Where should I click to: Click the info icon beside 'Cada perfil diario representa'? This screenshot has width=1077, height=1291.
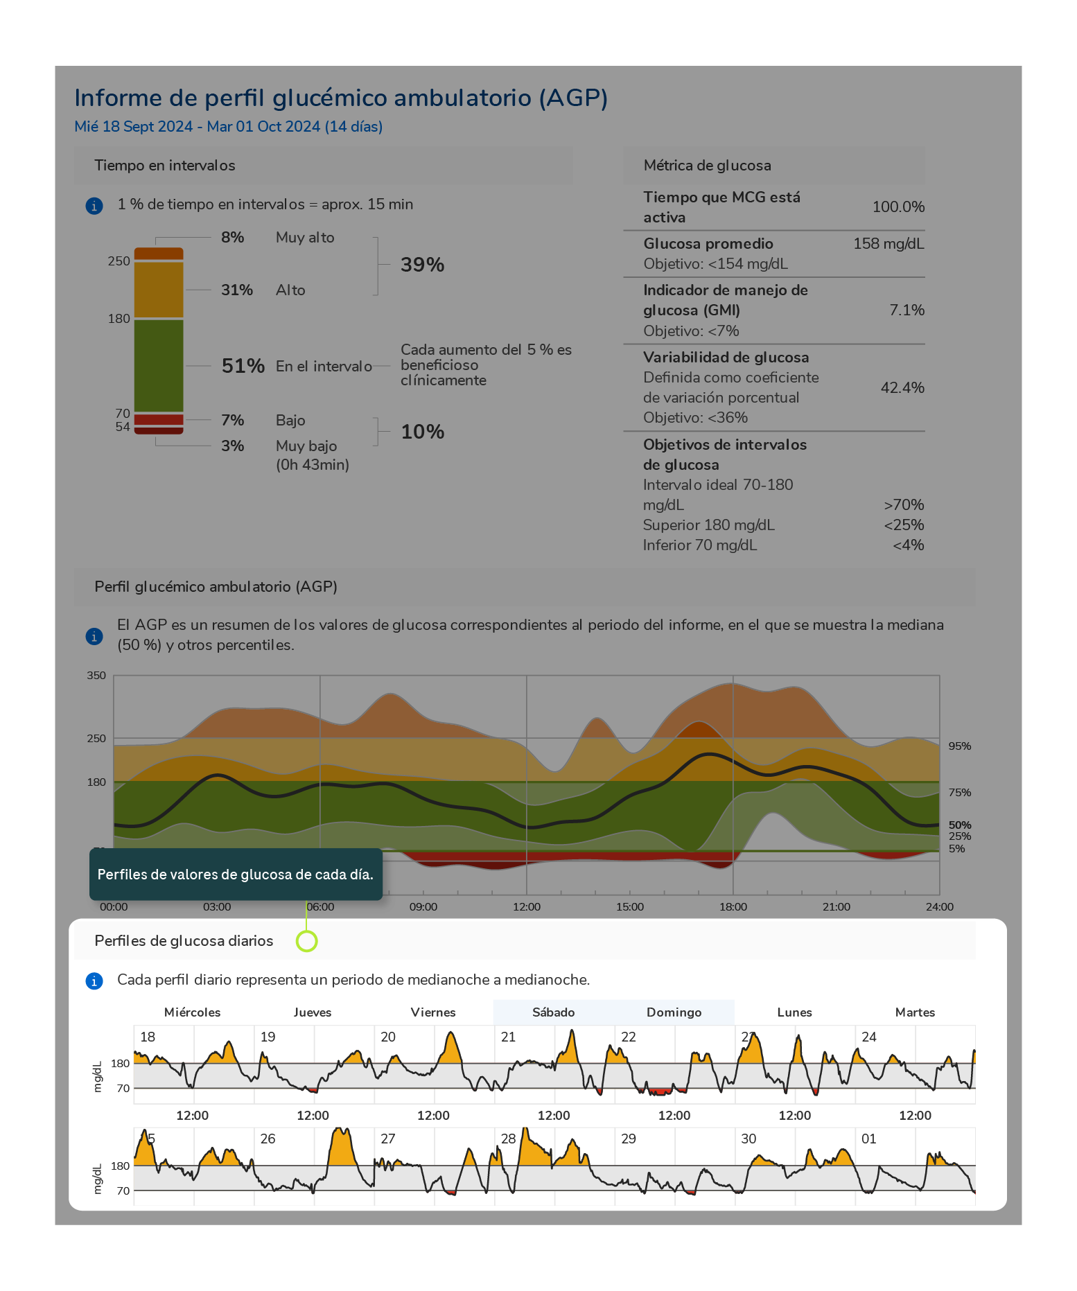pyautogui.click(x=94, y=981)
